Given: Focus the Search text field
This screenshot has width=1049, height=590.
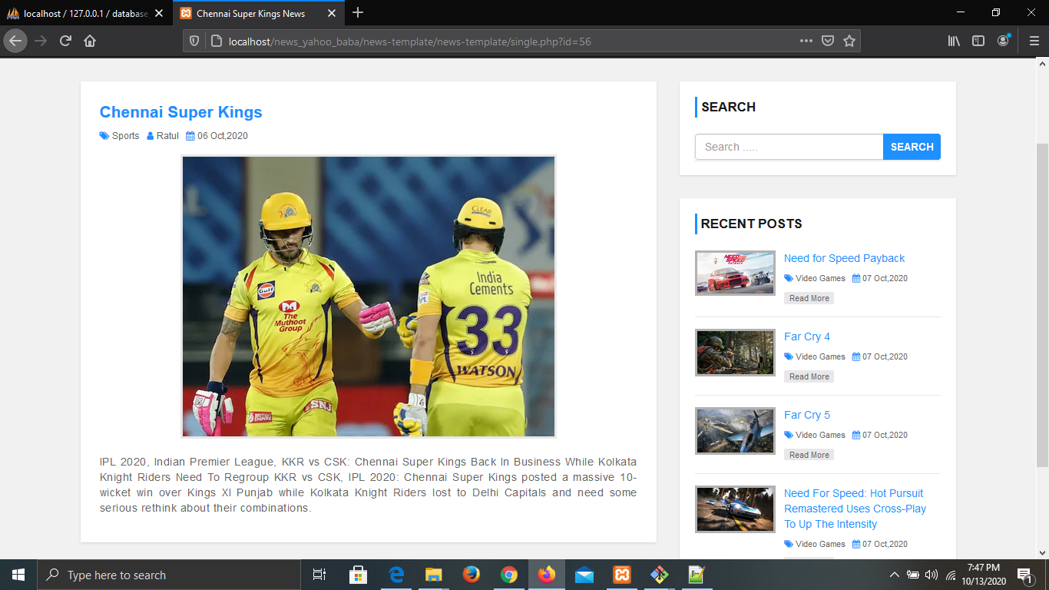Looking at the screenshot, I should click(x=789, y=147).
